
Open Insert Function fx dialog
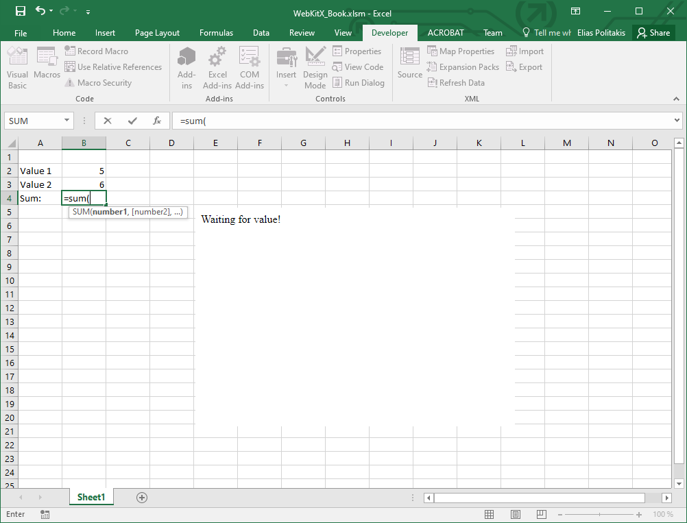click(x=157, y=121)
